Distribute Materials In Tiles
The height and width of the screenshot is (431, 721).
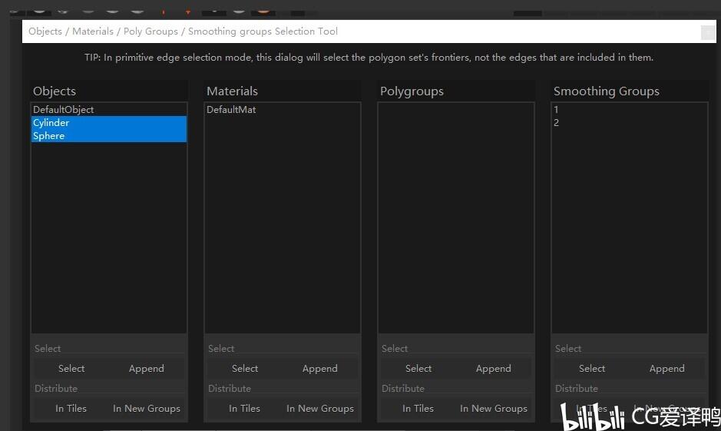(244, 409)
